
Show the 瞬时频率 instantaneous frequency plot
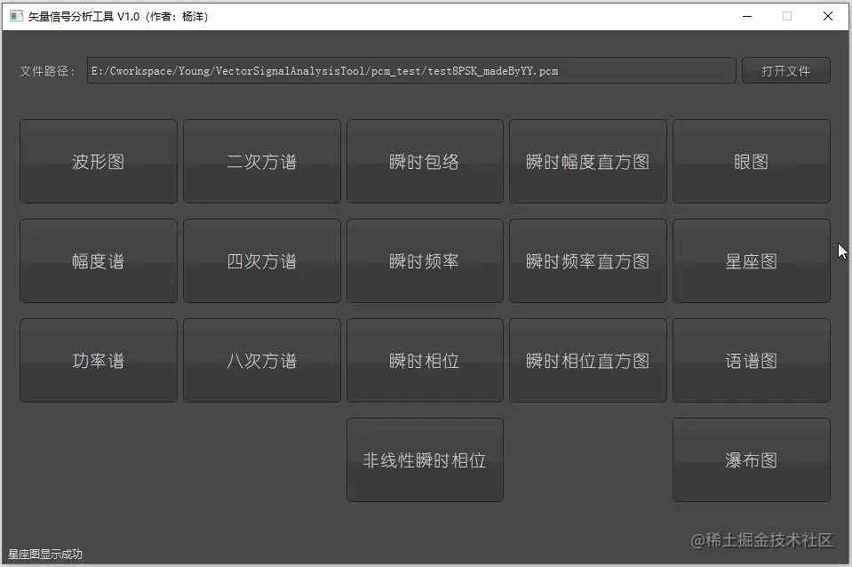[425, 260]
